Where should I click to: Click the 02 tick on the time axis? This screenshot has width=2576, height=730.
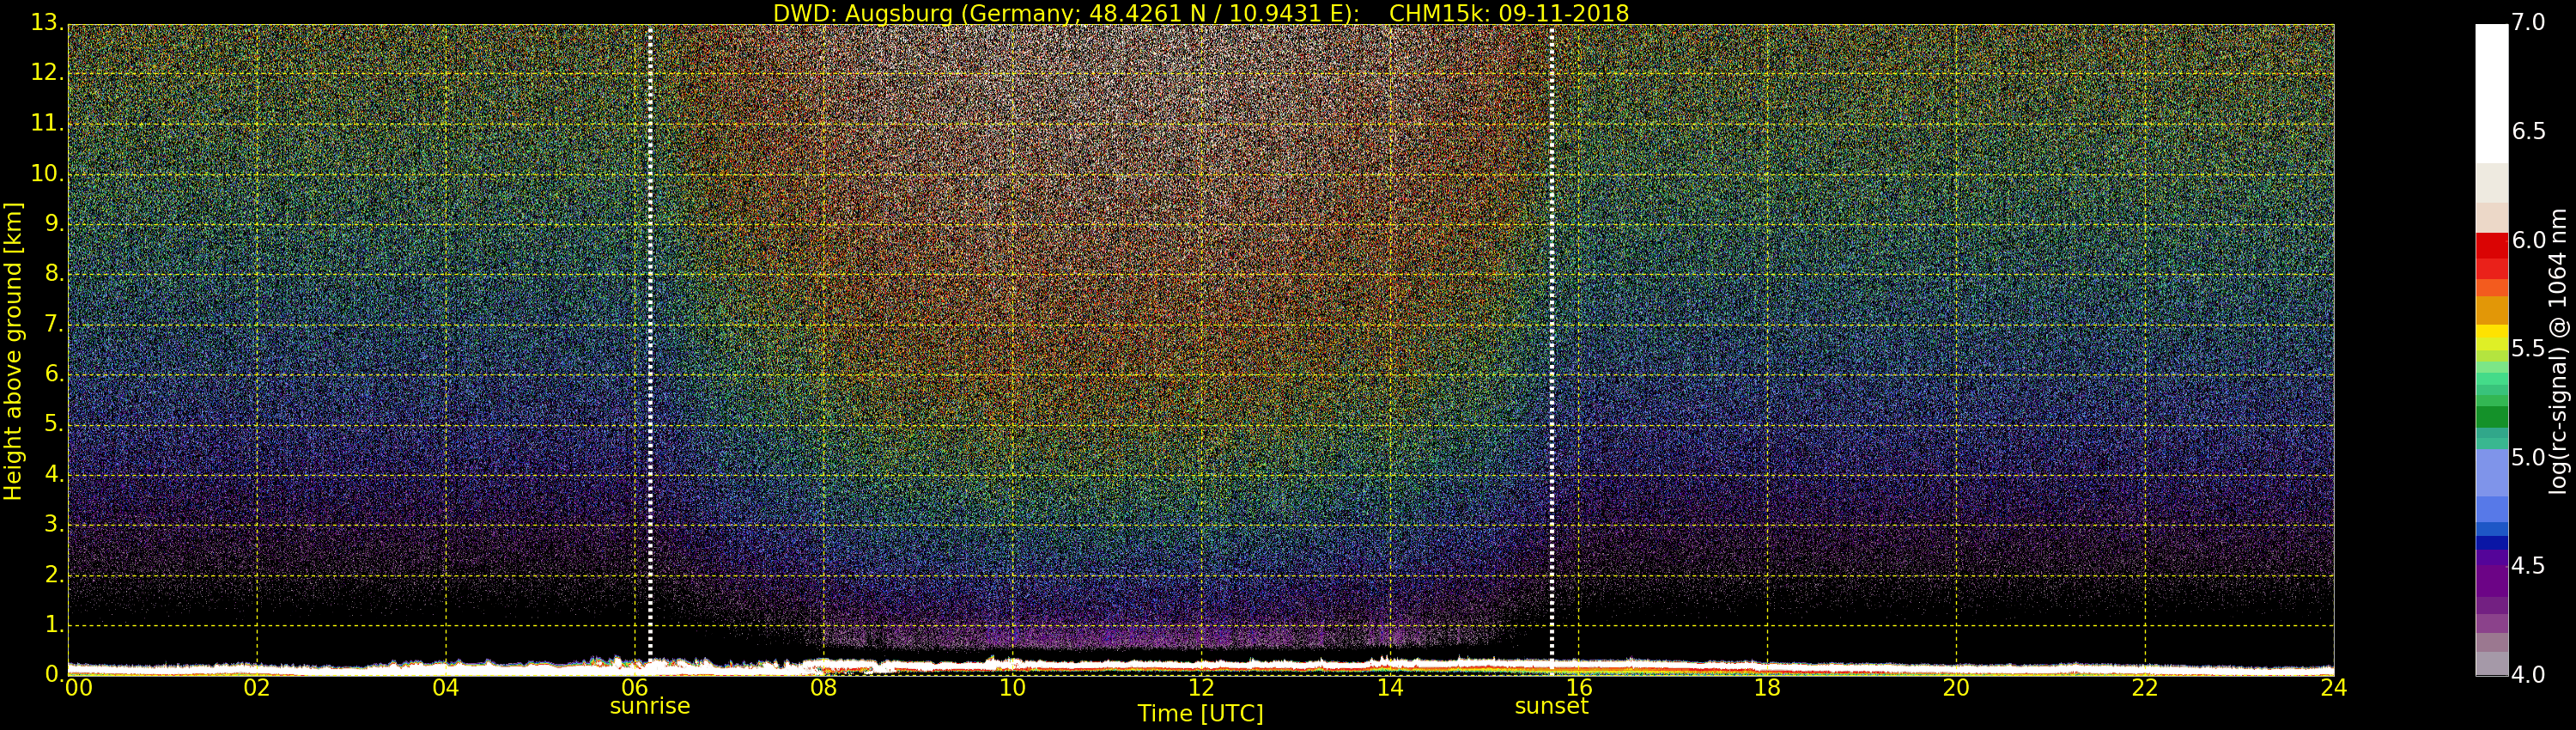pos(257,688)
